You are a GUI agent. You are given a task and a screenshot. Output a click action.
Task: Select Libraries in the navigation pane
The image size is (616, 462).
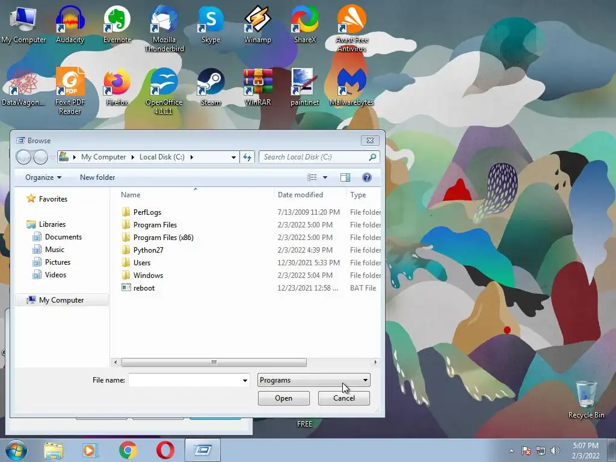click(x=52, y=224)
